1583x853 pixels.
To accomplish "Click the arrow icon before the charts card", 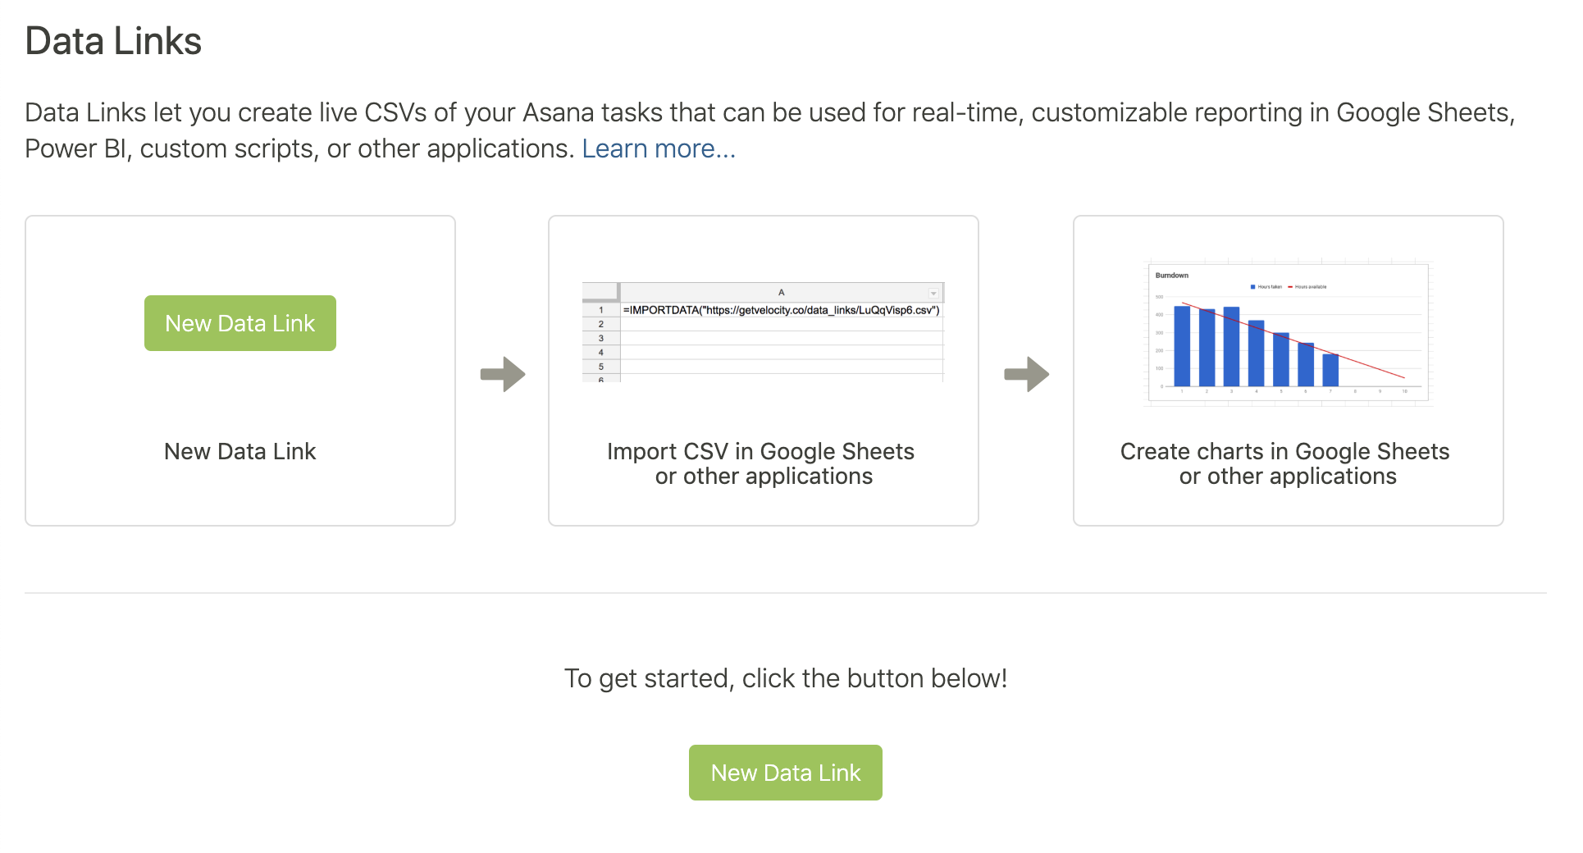I will click(1026, 374).
